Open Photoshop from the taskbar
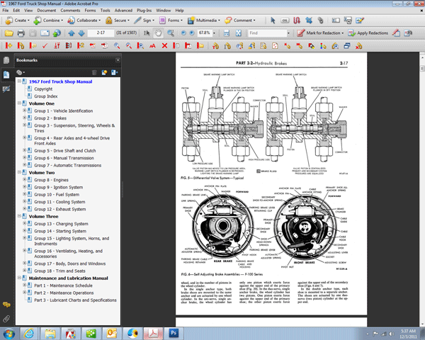The height and width of the screenshot is (340, 425). pos(174,333)
